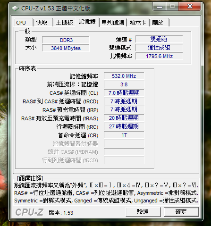Screen dimensions: 211x226
Task: Click the 彈性成組 mode field
Action: 159,48
